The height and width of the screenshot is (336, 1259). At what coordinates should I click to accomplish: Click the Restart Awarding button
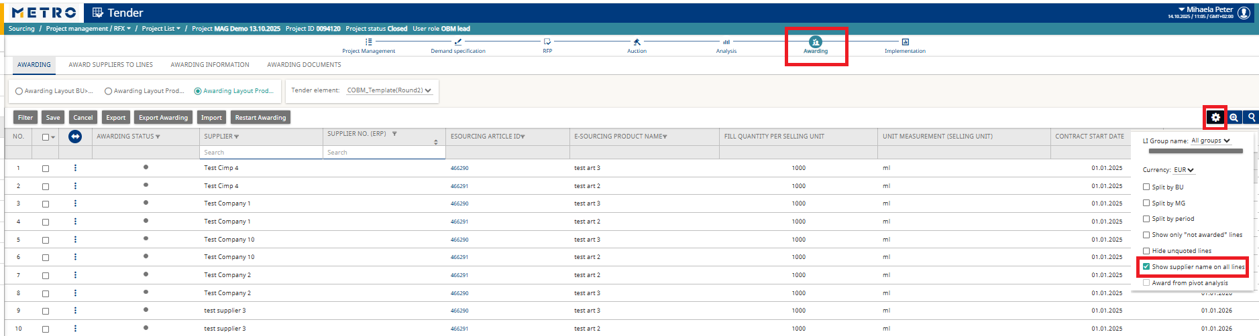[x=260, y=117]
